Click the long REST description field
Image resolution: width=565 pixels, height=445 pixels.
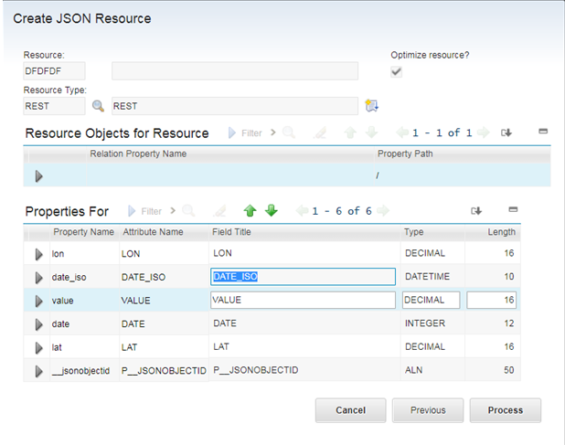coord(235,106)
